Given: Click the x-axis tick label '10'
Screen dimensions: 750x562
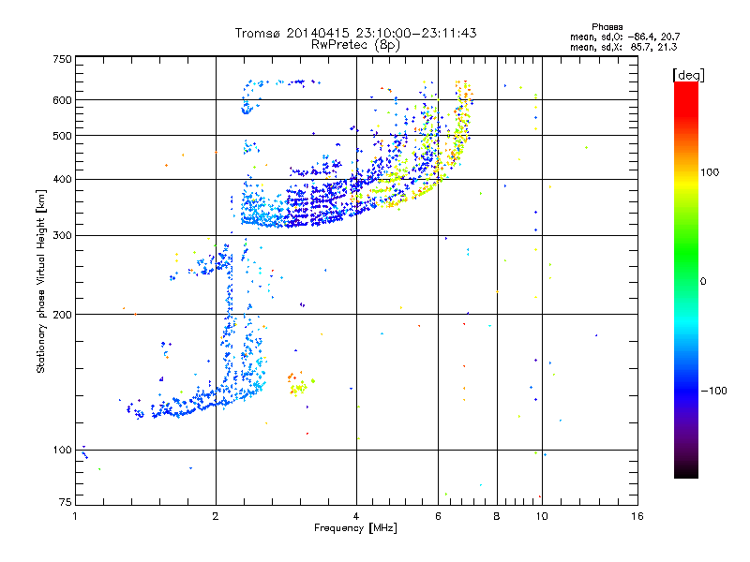Looking at the screenshot, I should pos(542,516).
